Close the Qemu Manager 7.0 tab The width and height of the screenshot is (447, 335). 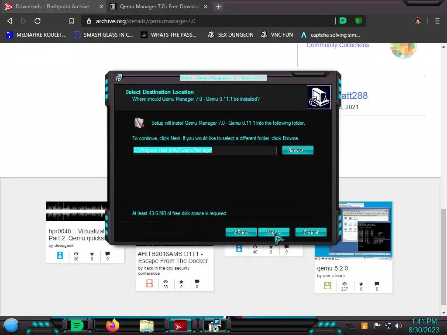206,6
